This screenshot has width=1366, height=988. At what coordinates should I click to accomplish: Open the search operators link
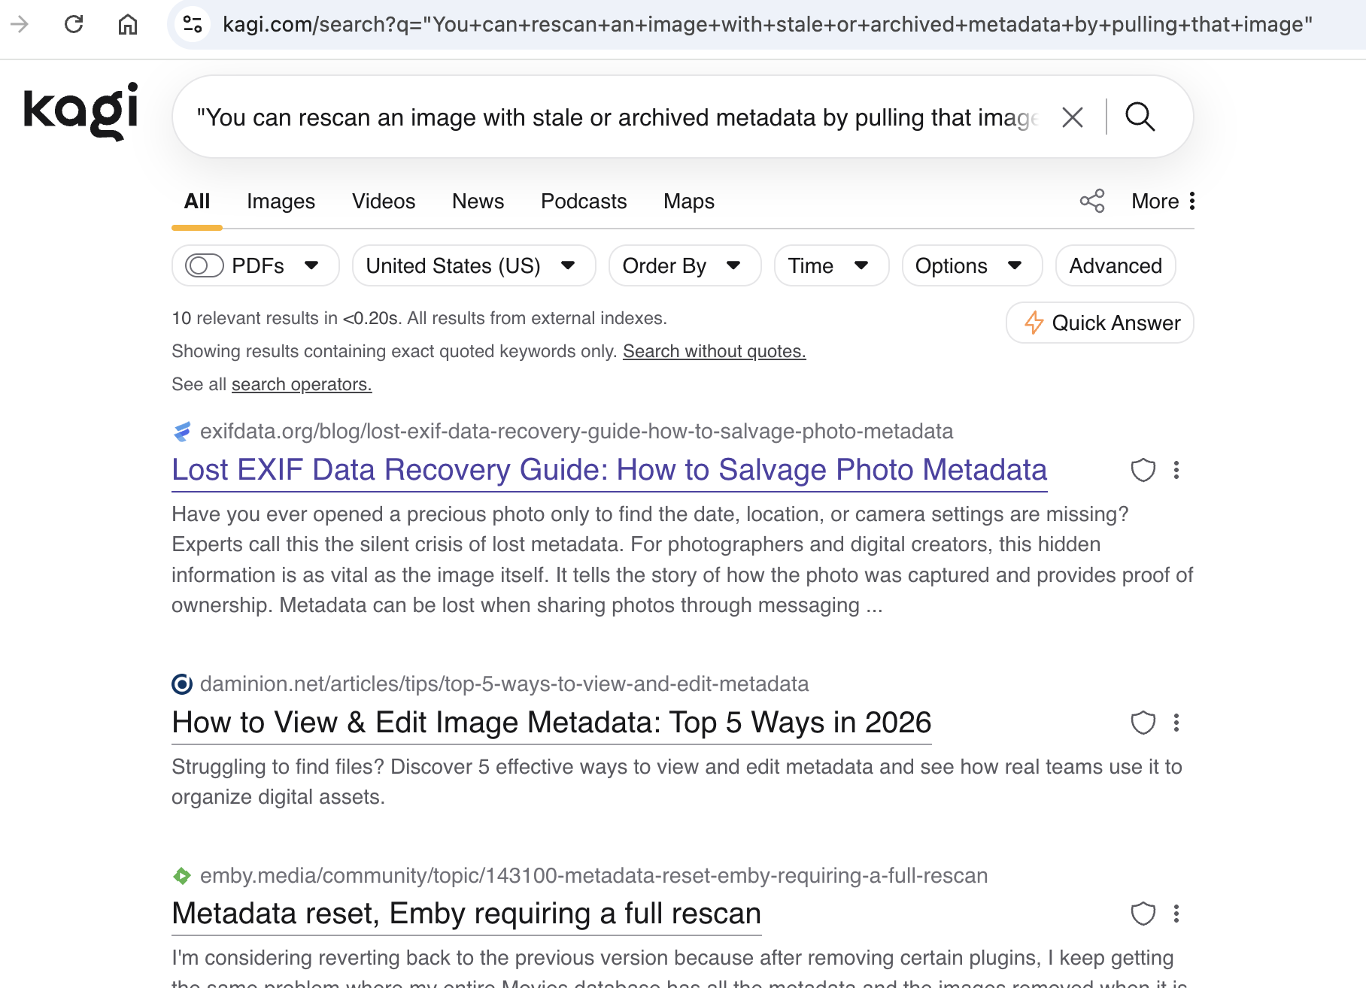[302, 384]
